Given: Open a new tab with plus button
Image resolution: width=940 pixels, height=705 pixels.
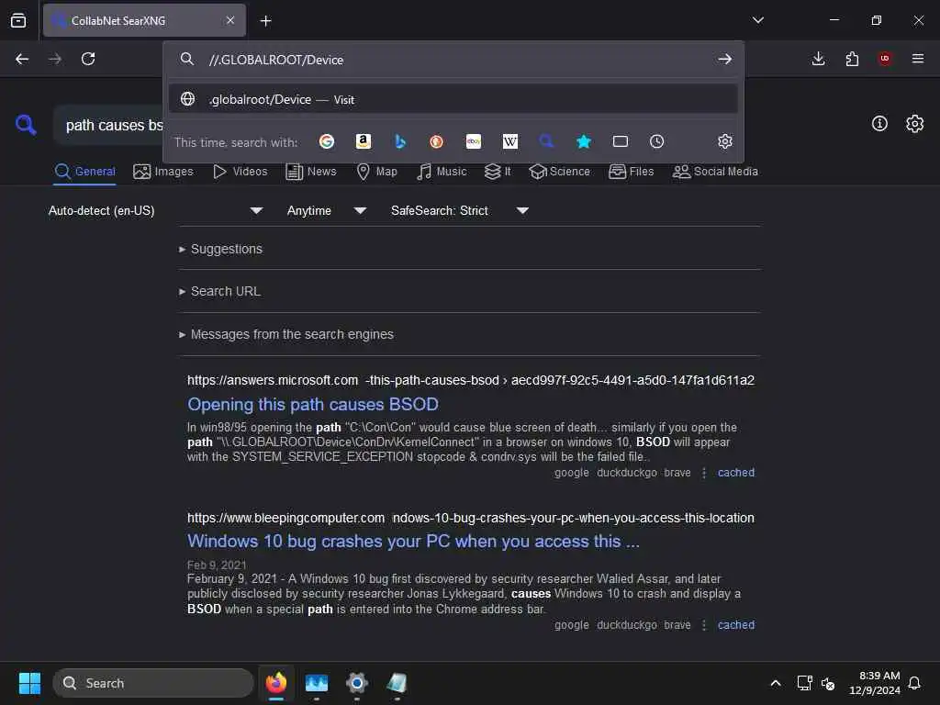Looking at the screenshot, I should click(265, 21).
